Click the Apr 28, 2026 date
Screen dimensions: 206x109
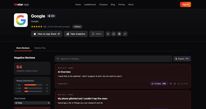(x=183, y=84)
